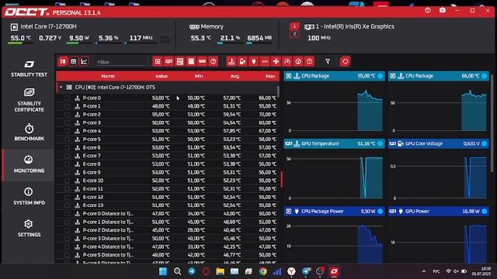Click the graphs panel vertical scrollbar
Screen dimensions: 497x279
[x=492, y=123]
